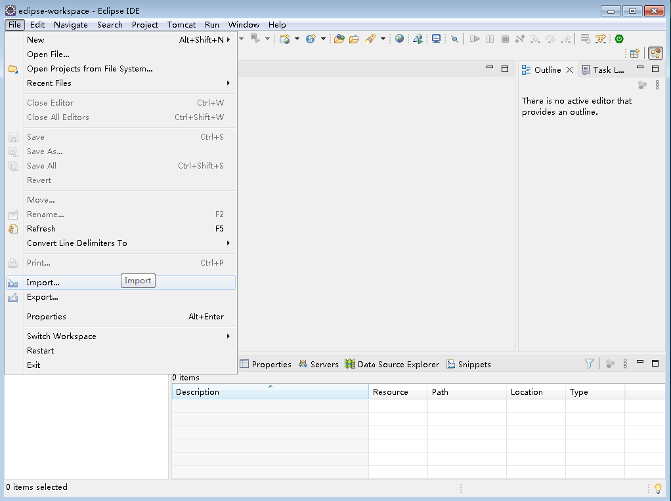671x501 pixels.
Task: Click the blue monitor toolbar icon
Action: (x=436, y=39)
